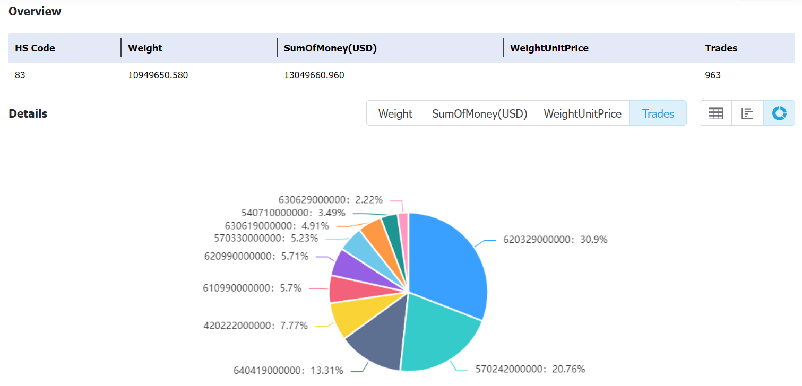Click the label 610990000000: 5.7%
The width and height of the screenshot is (802, 386).
click(x=252, y=288)
